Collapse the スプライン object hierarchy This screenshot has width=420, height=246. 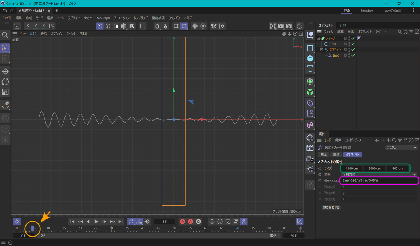click(322, 50)
